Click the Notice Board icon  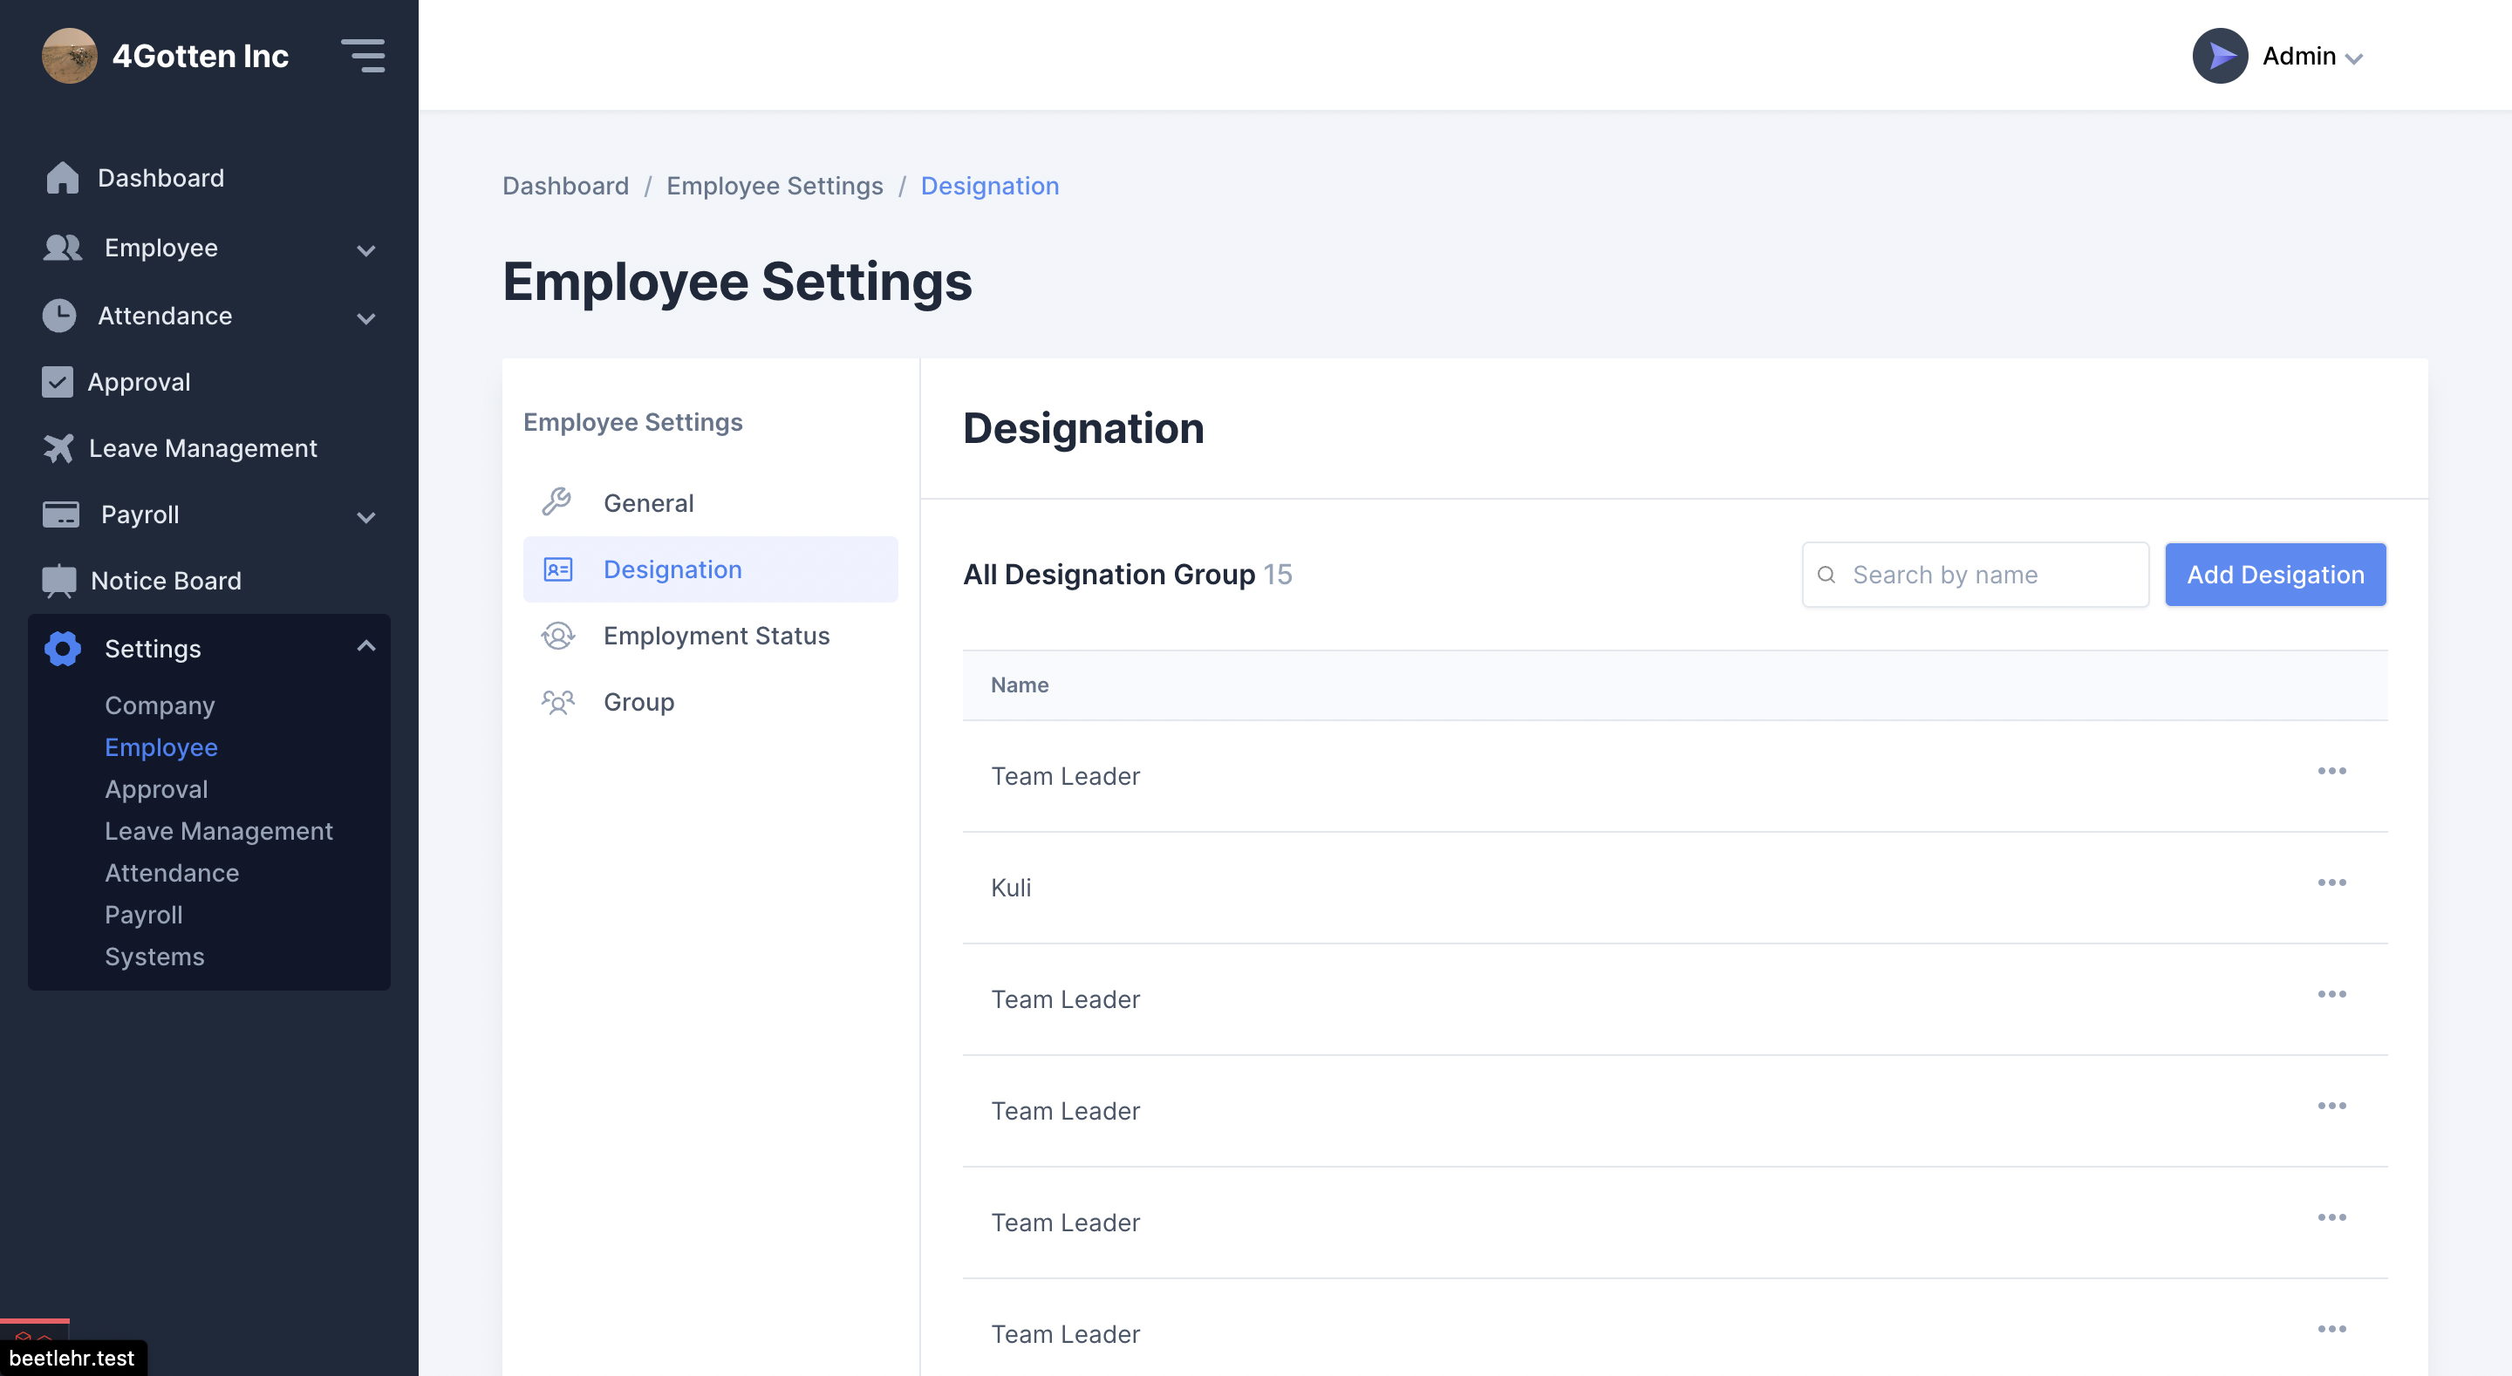point(59,580)
